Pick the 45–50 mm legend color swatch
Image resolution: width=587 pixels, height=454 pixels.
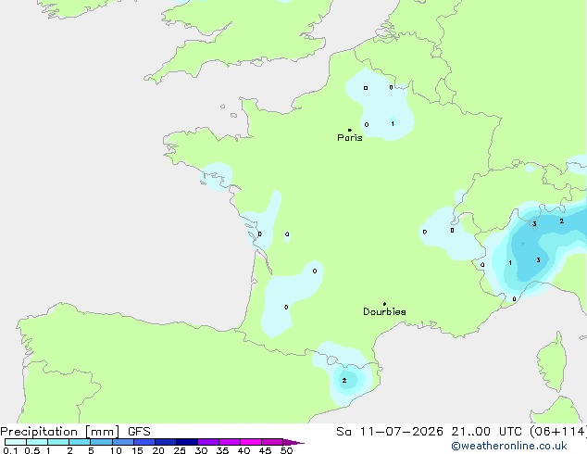[x=272, y=442]
